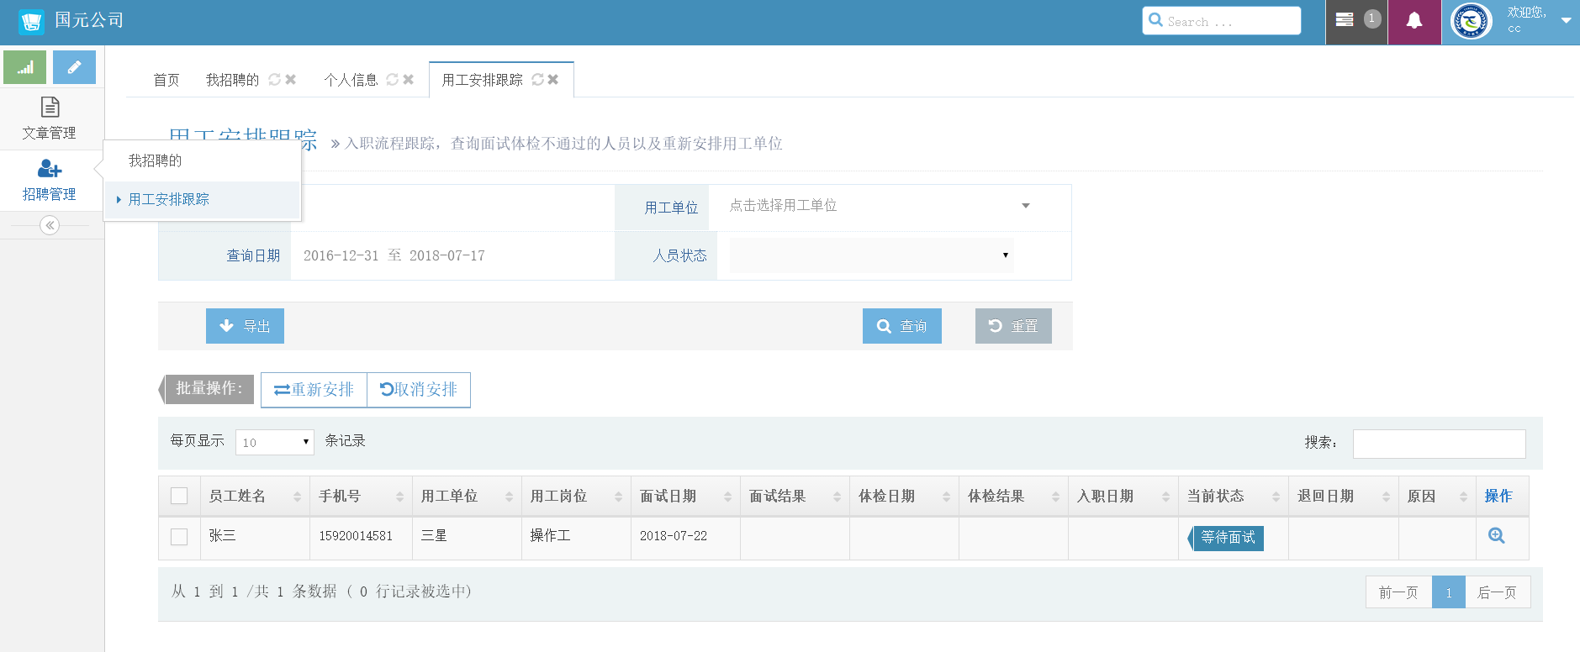The height and width of the screenshot is (652, 1580).
Task: Refresh the 用工安排跟踪 tab
Action: tap(537, 79)
